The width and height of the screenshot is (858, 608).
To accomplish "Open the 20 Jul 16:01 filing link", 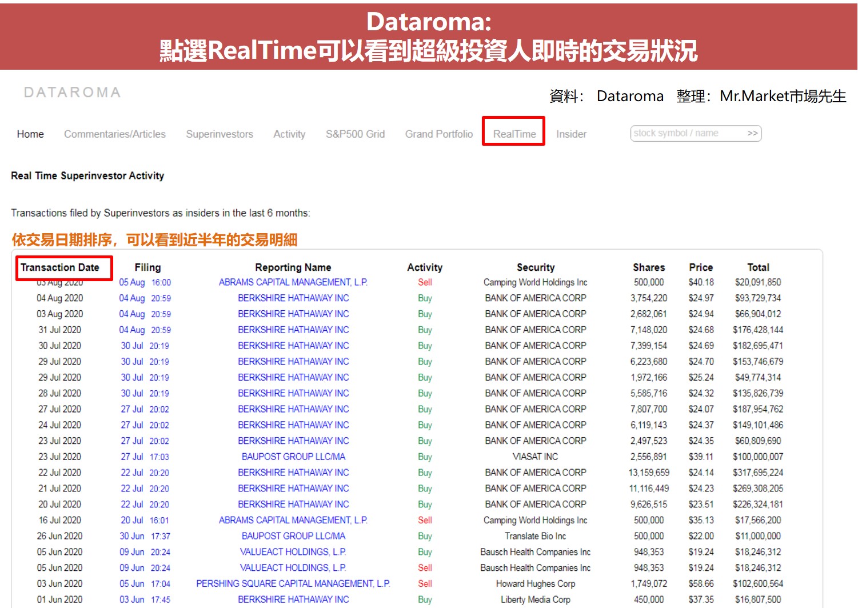I will tap(145, 520).
